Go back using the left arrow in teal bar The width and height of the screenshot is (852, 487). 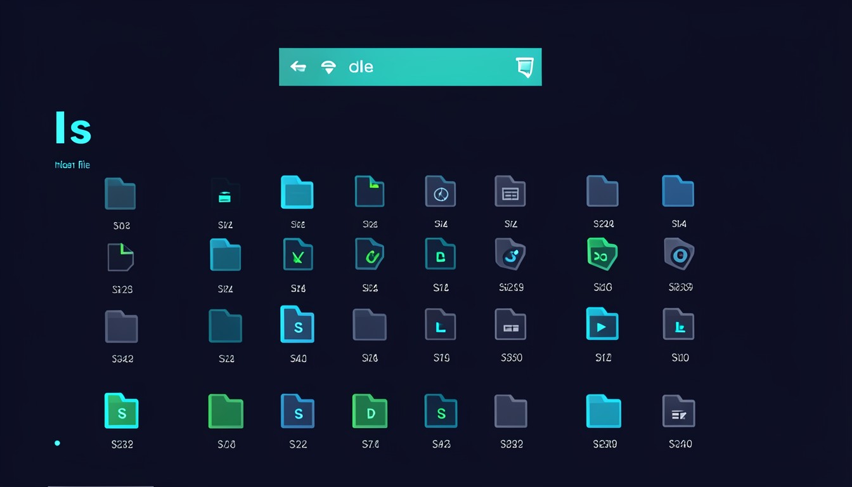(x=298, y=67)
